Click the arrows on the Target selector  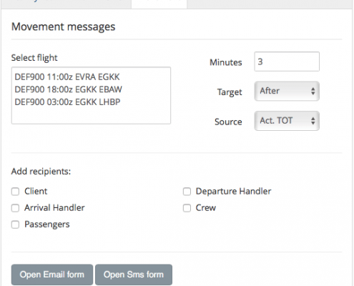(313, 91)
